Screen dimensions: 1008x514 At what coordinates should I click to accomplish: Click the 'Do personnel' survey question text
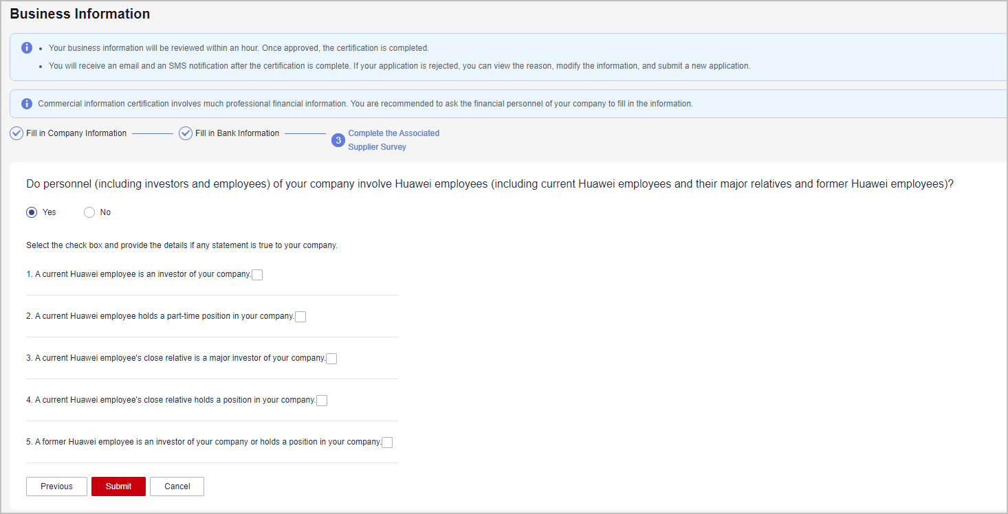[490, 184]
